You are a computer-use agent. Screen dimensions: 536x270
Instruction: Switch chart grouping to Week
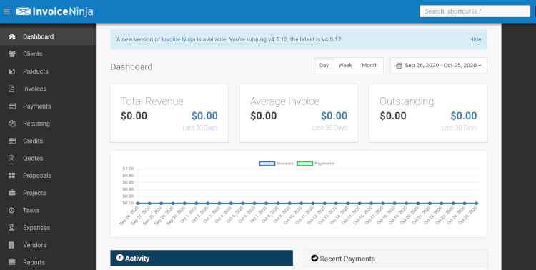coord(345,65)
